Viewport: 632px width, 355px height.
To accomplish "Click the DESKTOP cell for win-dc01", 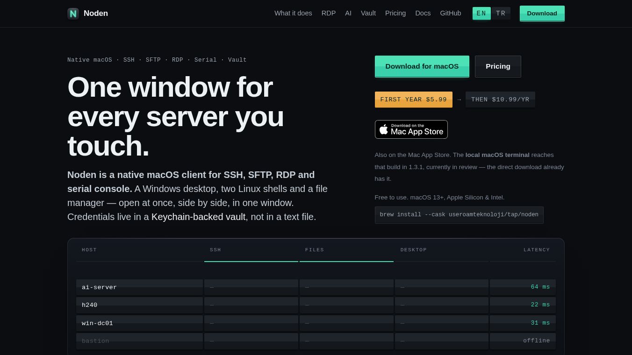I will click(442, 323).
